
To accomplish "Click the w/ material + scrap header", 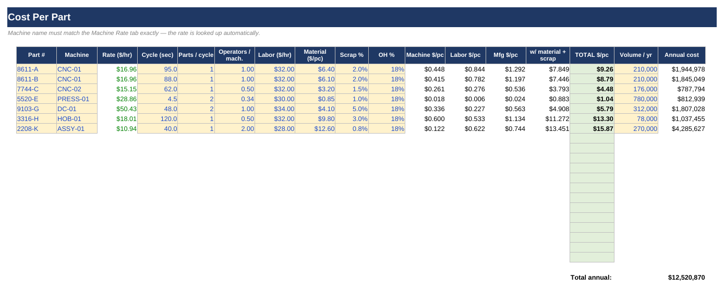I will click(548, 55).
